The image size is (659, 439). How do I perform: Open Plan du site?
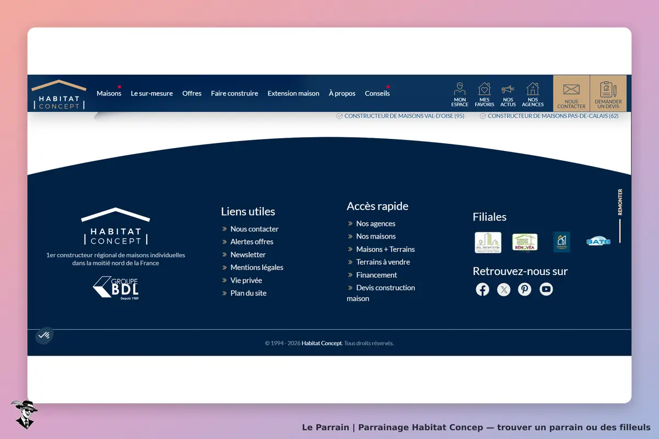click(248, 293)
